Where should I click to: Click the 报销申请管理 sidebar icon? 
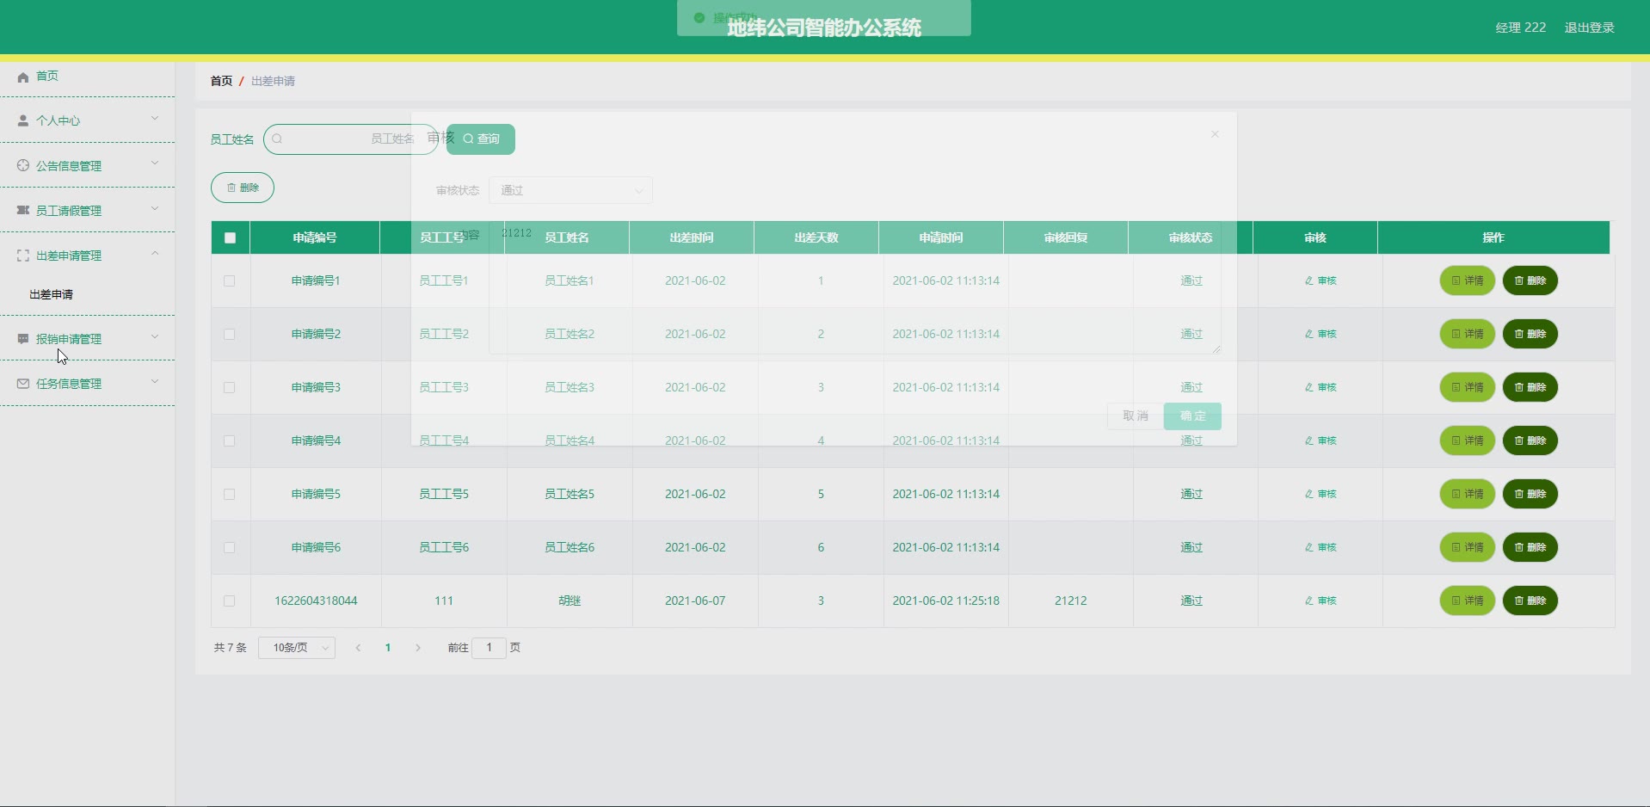tap(23, 339)
